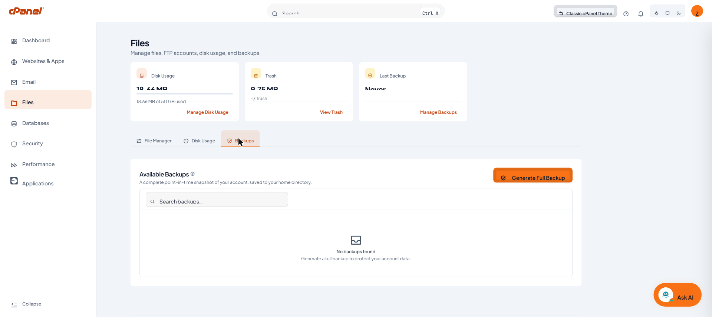Select the system theme monitor icon
This screenshot has width=712, height=317.
[x=667, y=13]
